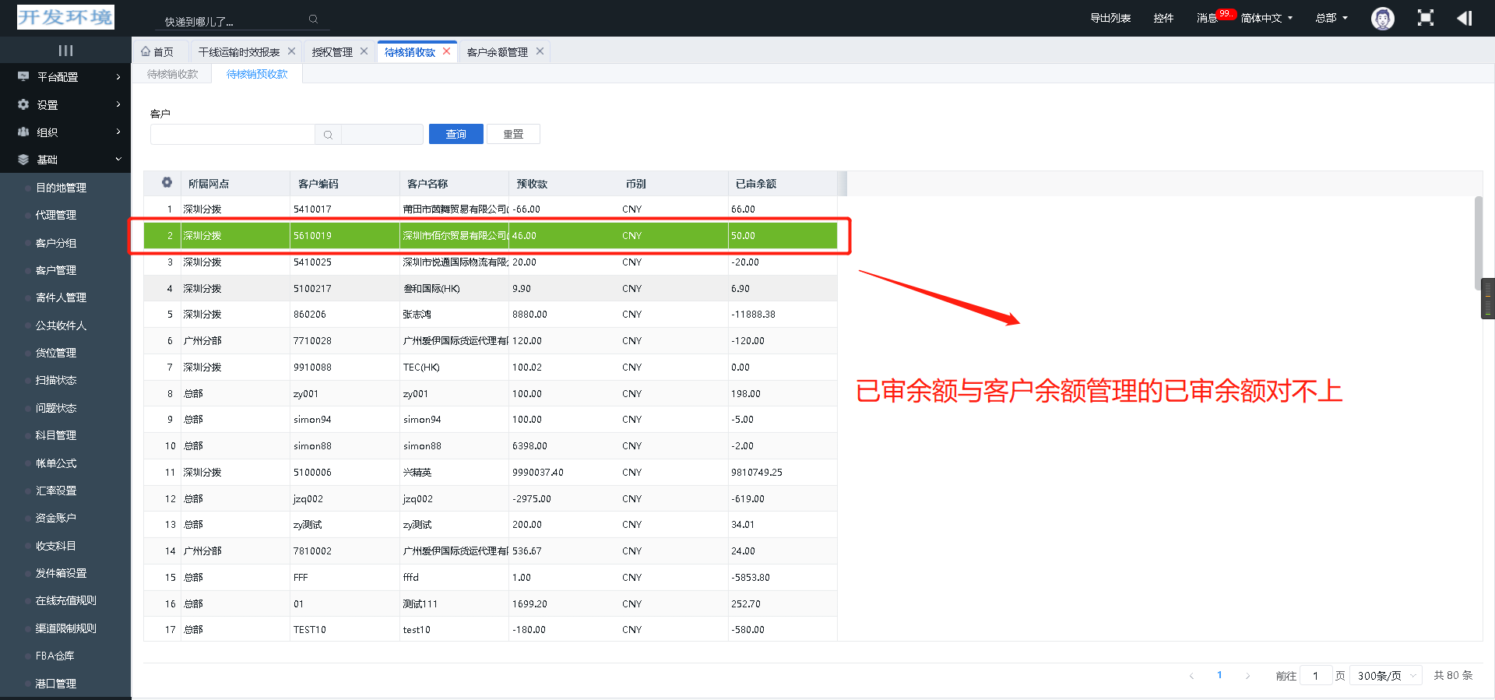The width and height of the screenshot is (1495, 700).
Task: Click the speaker icon at top right
Action: tap(1464, 18)
